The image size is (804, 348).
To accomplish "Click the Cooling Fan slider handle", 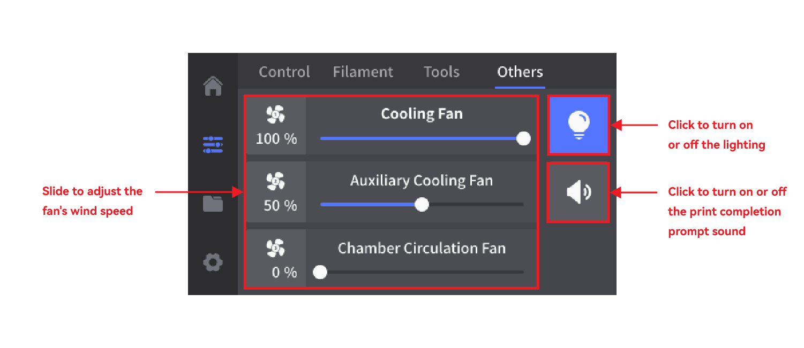I will (x=523, y=138).
